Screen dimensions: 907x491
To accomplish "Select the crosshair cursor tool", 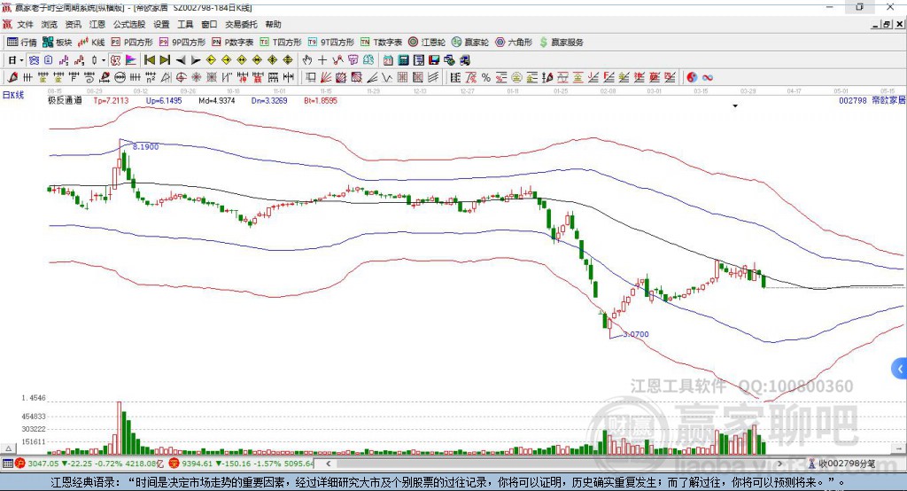I will pyautogui.click(x=322, y=60).
